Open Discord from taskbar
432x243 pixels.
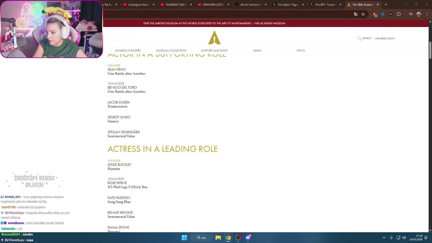[x=248, y=238]
